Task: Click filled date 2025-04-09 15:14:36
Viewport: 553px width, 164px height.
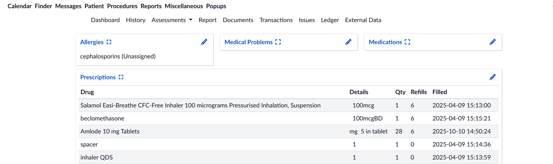Action: (461, 144)
